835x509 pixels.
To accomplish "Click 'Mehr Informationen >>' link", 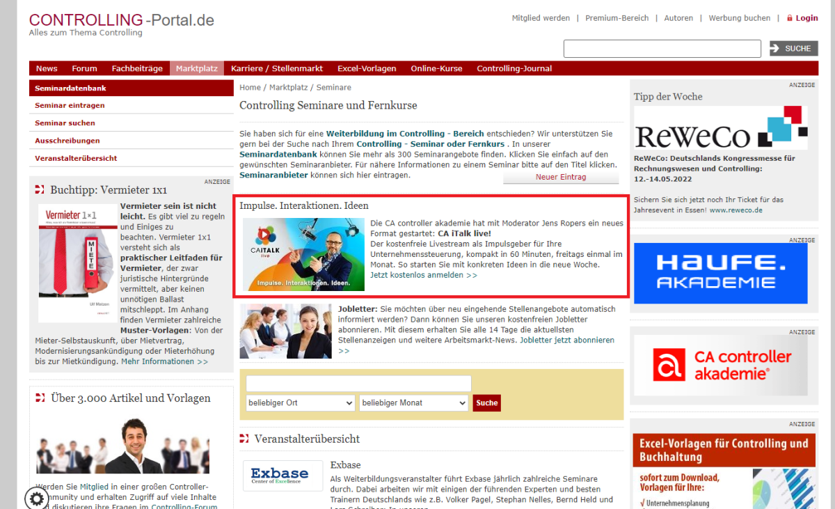I will click(164, 362).
